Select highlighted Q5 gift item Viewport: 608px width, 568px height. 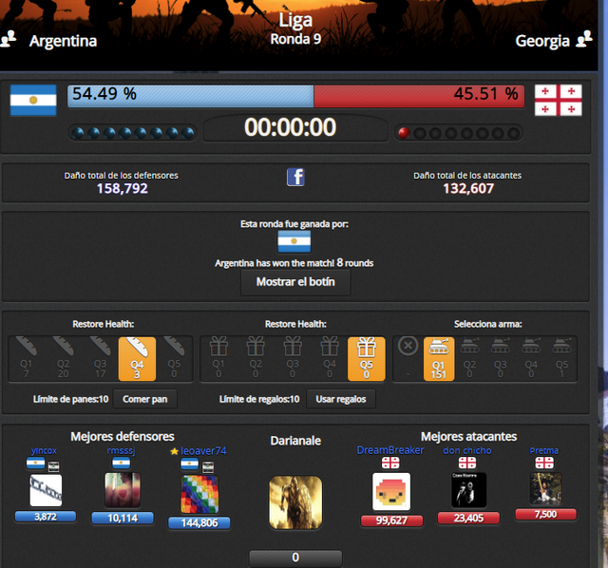point(367,359)
